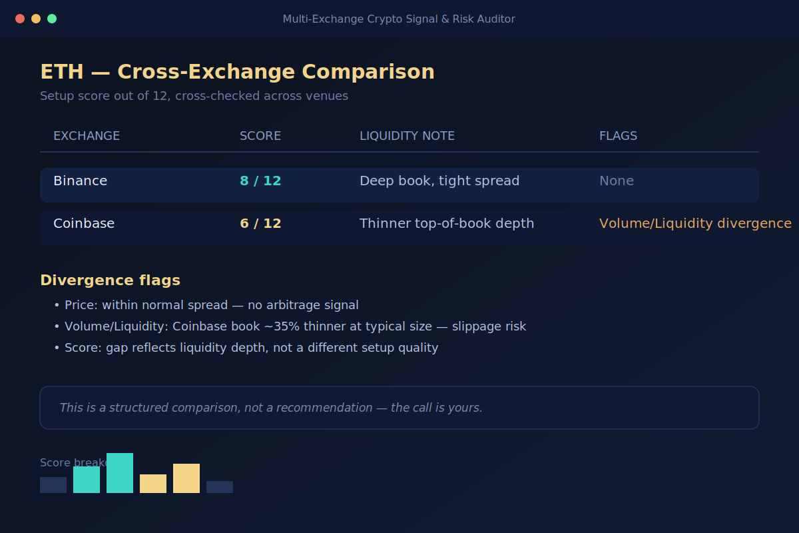Click the 'Volume/Liquidity divergence' flag
799x533 pixels.
[x=695, y=224]
